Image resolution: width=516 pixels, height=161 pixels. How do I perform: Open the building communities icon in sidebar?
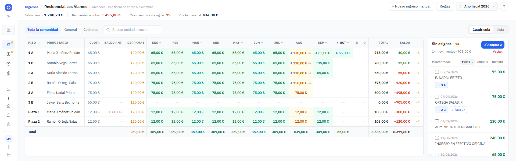point(9,30)
